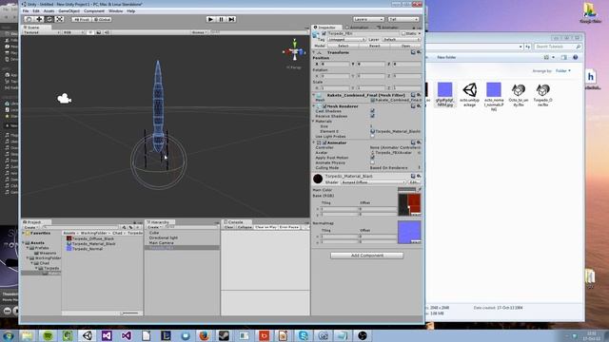The width and height of the screenshot is (609, 342).
Task: Select Directional light in Hierarchy
Action: (163, 237)
